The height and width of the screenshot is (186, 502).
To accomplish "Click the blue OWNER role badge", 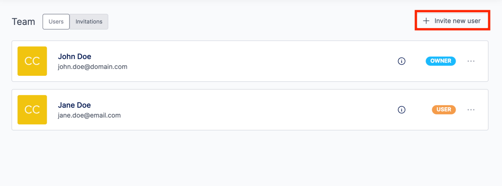I will [x=440, y=61].
